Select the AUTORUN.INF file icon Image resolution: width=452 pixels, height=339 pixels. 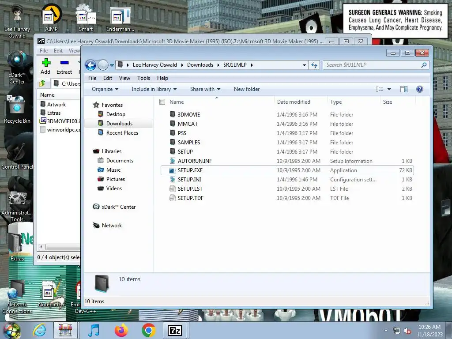[173, 161]
